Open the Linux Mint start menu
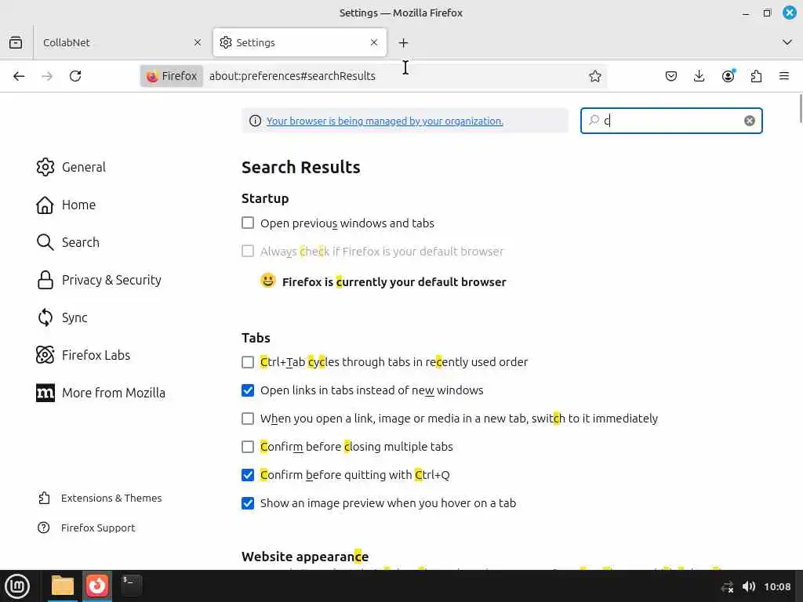Screen dimensions: 803x602 pos(17,586)
